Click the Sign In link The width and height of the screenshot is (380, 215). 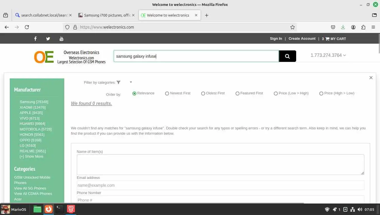coord(276,39)
